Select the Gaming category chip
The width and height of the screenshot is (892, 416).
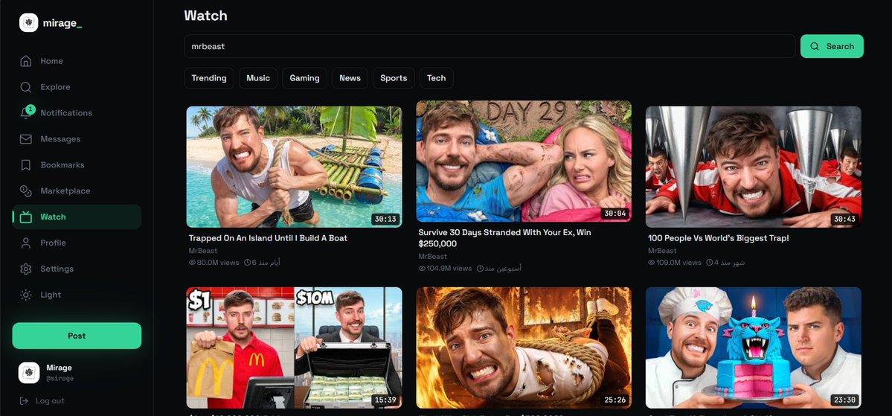304,78
